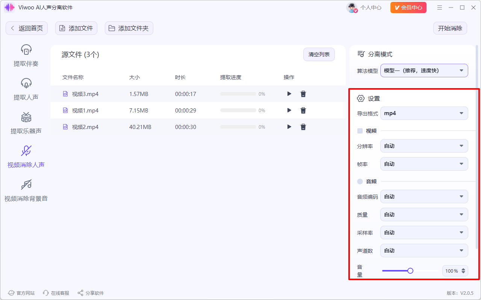This screenshot has width=481, height=300.
Task: Play the 视频1.mp4 file
Action: point(289,110)
